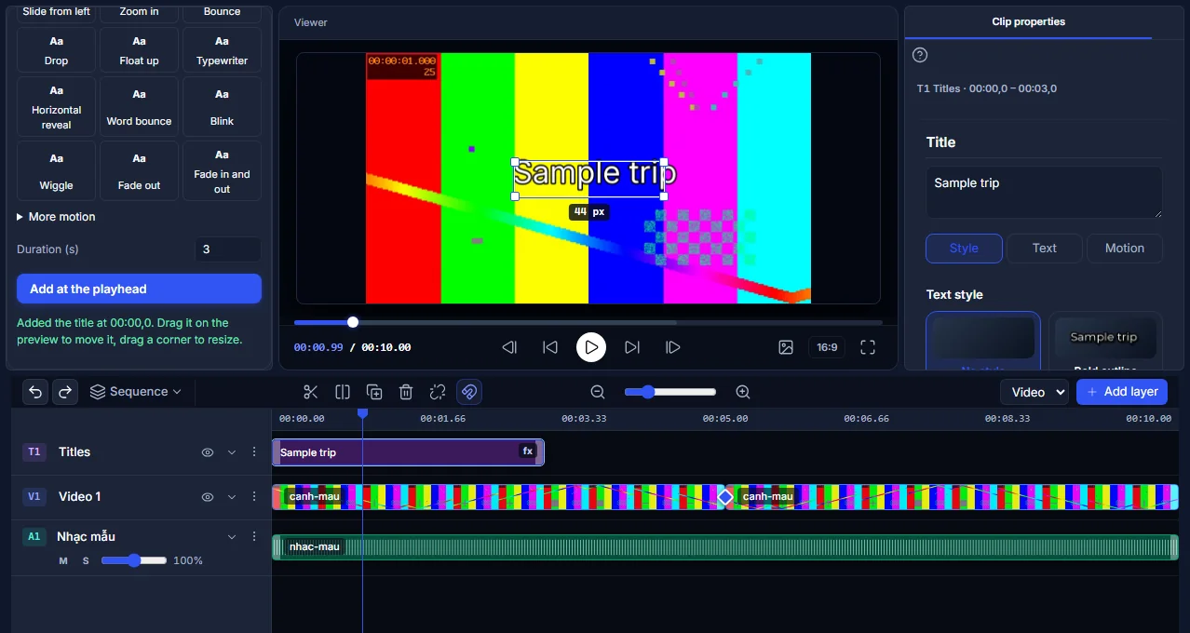The image size is (1190, 633).
Task: Click the viewer playback progress bar
Action: 588,322
